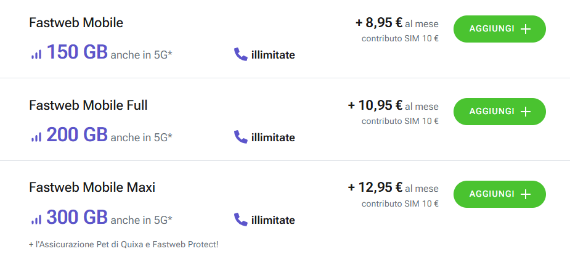Click the plus icon on the 10,95 € Aggiungi button
The width and height of the screenshot is (570, 259).
coord(526,112)
